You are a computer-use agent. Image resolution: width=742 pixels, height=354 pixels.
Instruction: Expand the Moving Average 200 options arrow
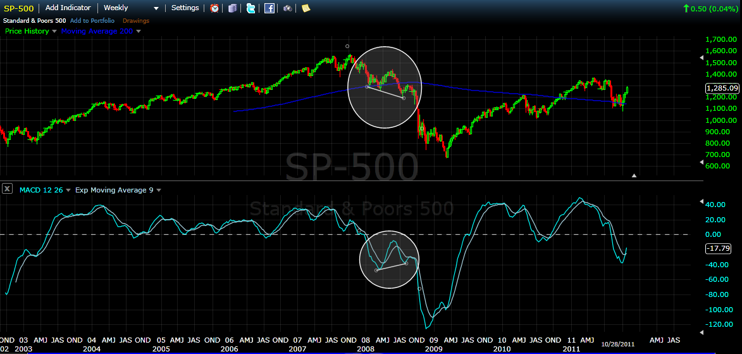138,31
